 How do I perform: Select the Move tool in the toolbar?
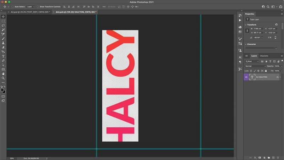(3, 17)
